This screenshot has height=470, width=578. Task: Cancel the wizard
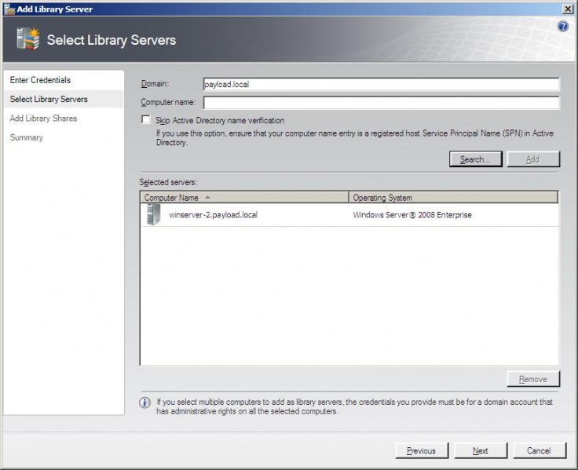pos(539,450)
